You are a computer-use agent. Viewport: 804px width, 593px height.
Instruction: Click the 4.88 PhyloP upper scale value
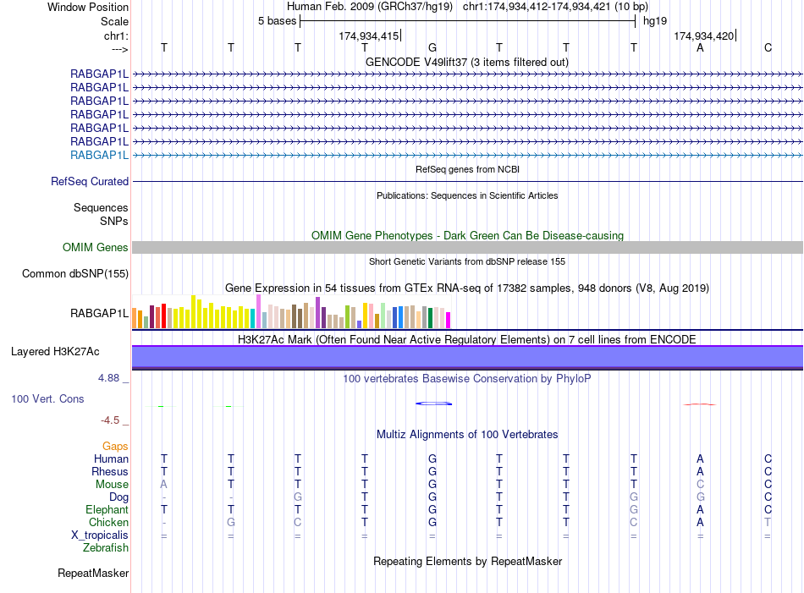(108, 378)
